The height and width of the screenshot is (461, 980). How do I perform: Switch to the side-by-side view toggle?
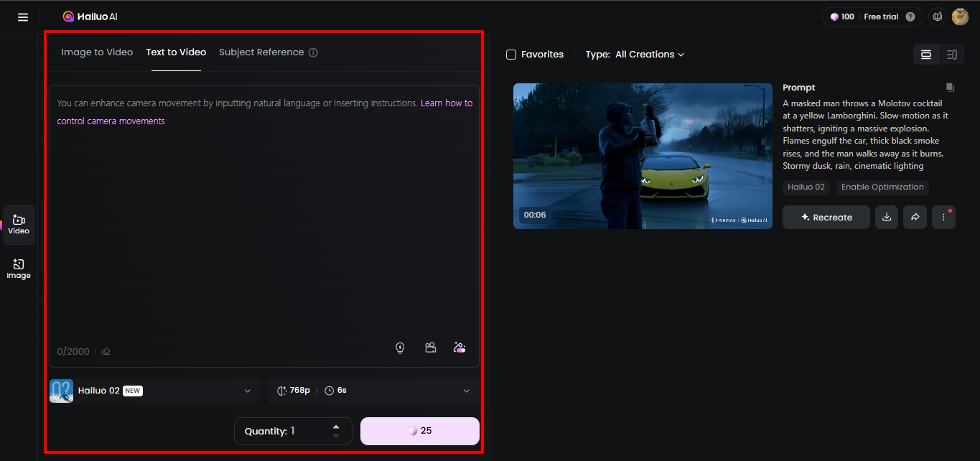[952, 54]
